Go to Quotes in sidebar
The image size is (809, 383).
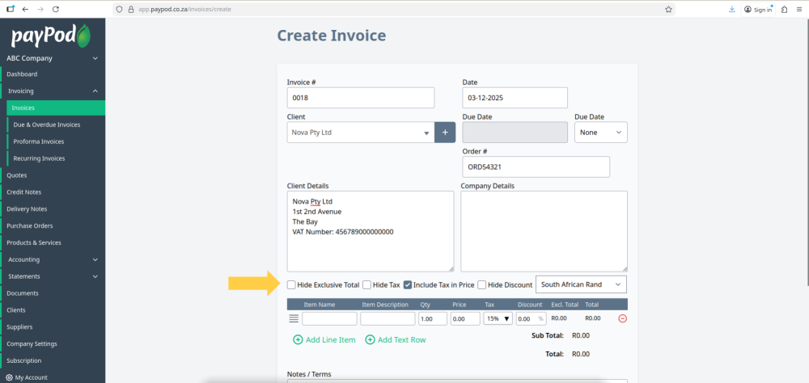[53, 175]
